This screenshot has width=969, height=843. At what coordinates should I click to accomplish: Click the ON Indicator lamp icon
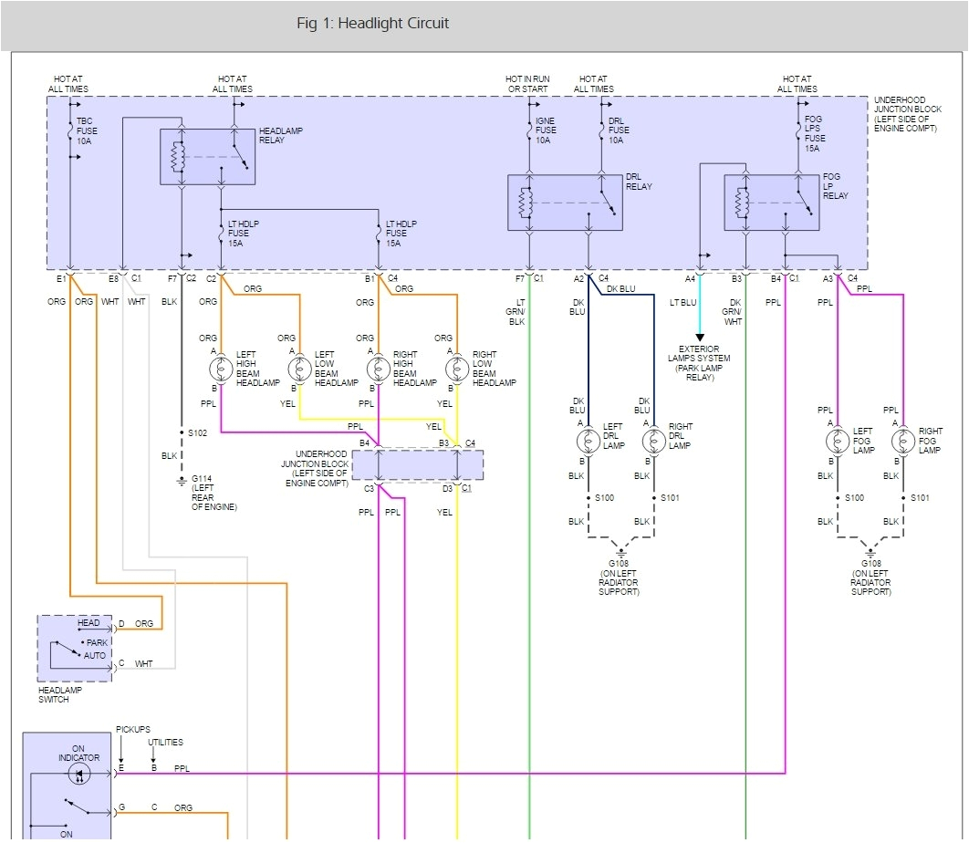point(78,773)
